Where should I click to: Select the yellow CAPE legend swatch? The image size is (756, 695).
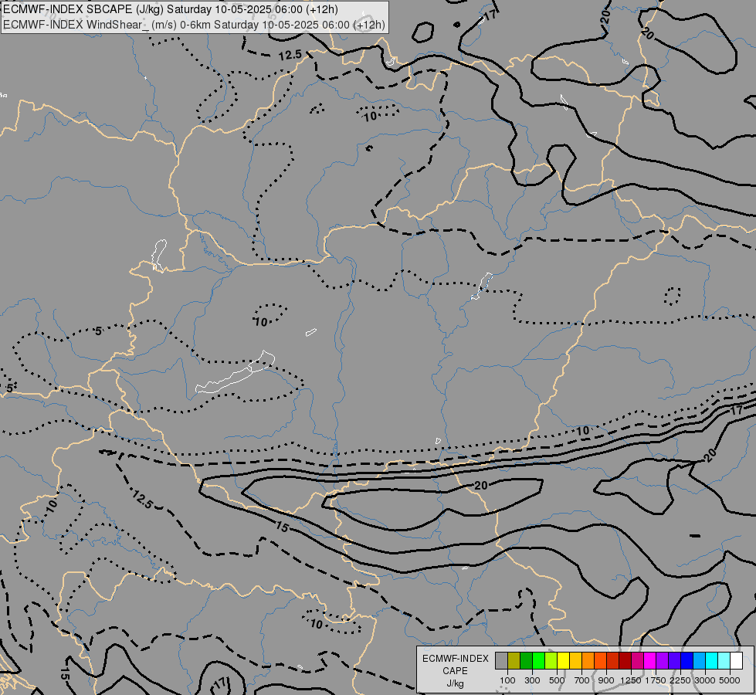pyautogui.click(x=563, y=660)
